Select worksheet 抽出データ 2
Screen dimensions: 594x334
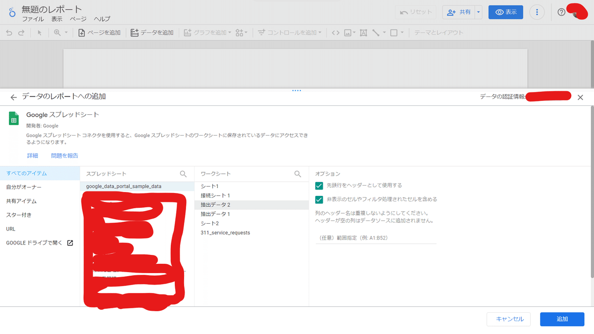251,204
